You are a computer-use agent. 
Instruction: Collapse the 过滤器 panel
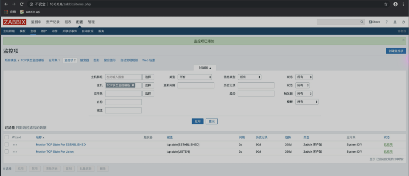point(205,68)
